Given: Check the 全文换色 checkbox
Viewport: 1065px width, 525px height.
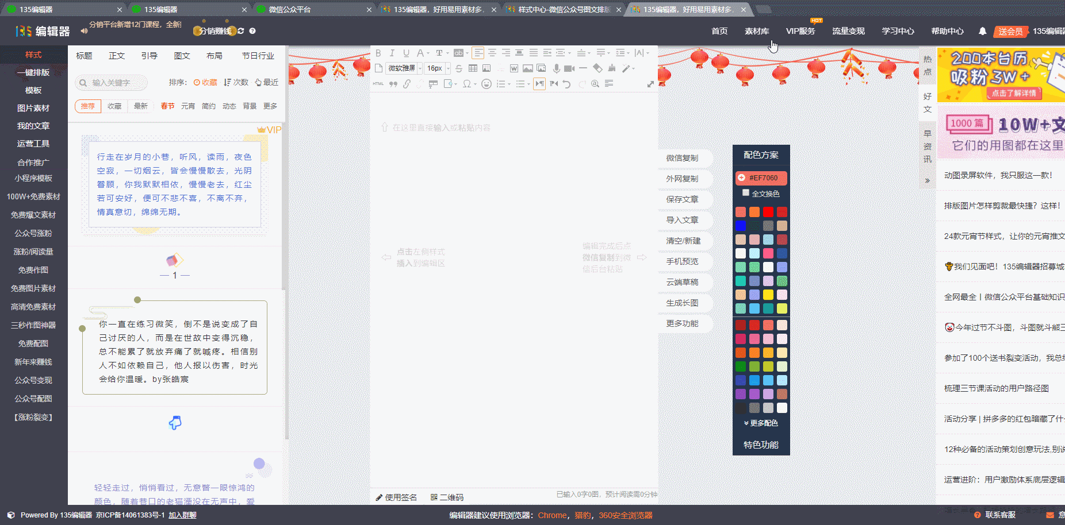Looking at the screenshot, I should (746, 193).
